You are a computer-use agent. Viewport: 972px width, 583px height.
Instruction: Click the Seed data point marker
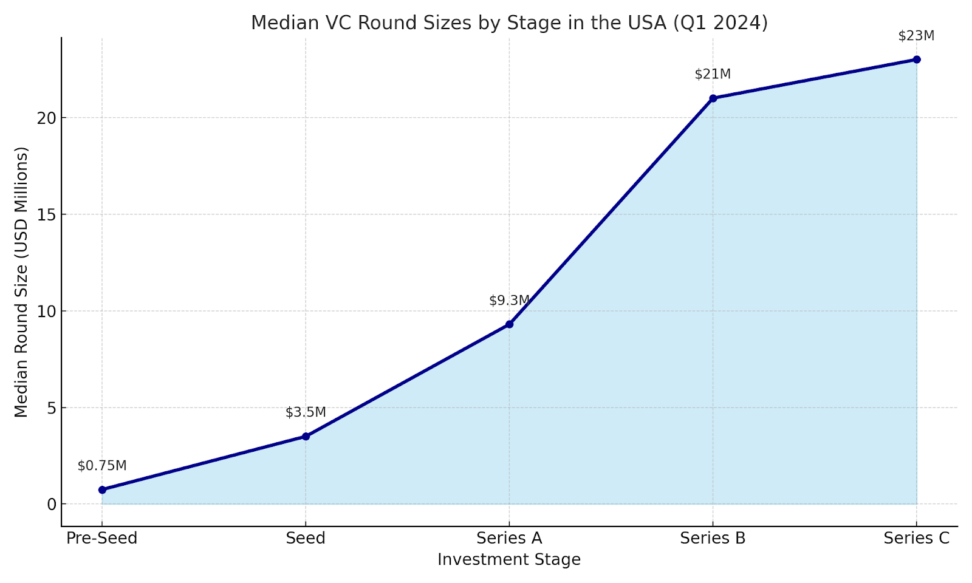[306, 436]
